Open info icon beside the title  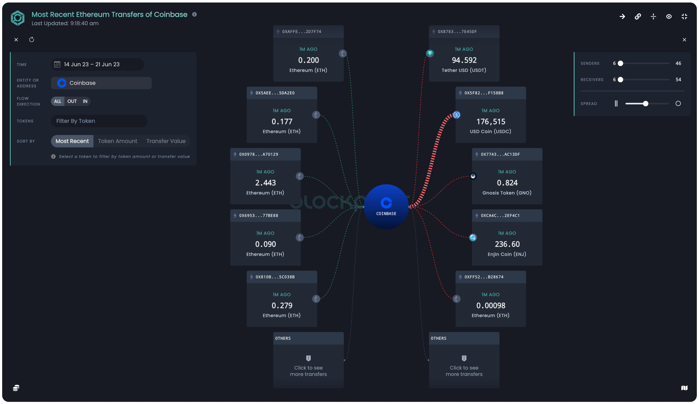[195, 14]
